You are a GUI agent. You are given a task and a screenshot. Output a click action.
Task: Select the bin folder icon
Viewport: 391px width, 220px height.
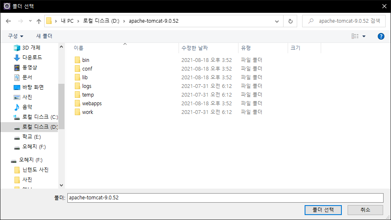pos(77,60)
